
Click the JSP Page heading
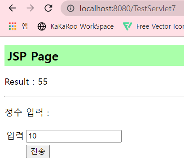click(x=33, y=56)
